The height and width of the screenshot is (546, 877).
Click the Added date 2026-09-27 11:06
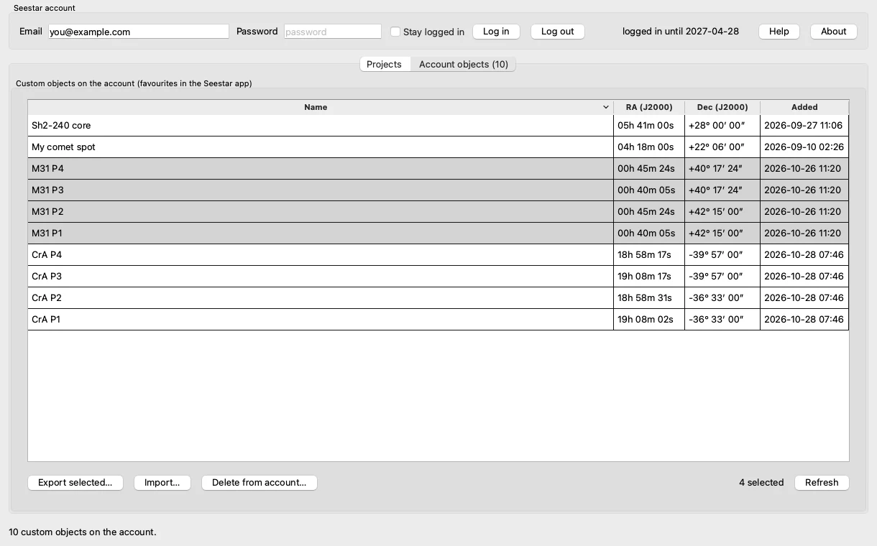coord(803,126)
